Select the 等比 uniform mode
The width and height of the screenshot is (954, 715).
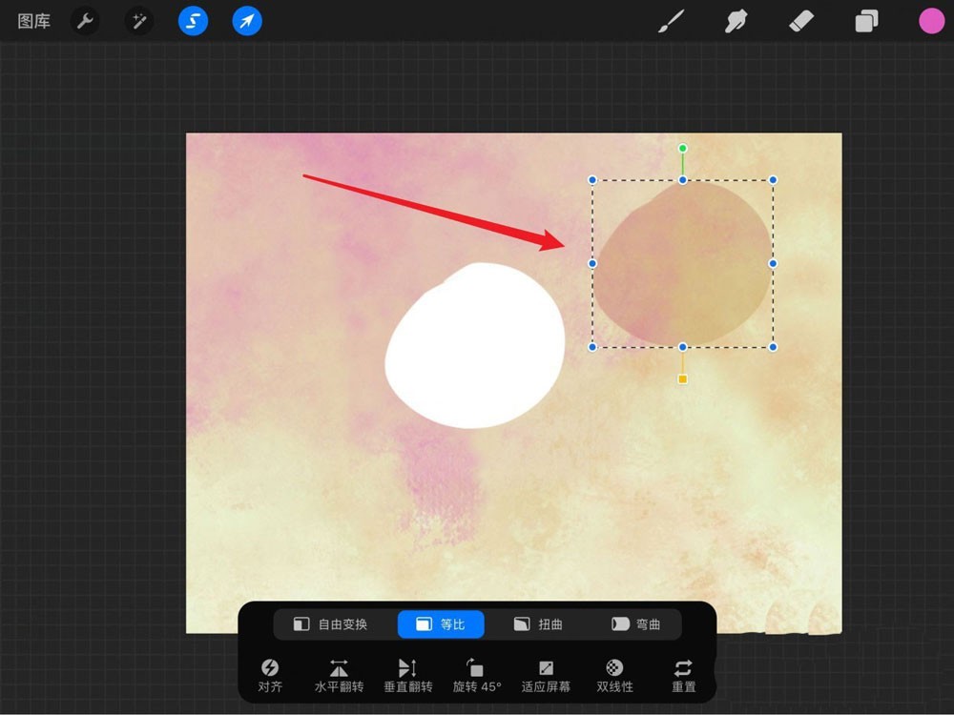[x=441, y=624]
